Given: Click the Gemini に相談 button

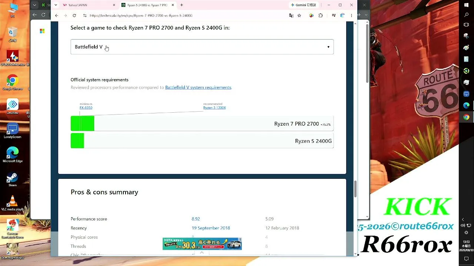Looking at the screenshot, I should pos(304,5).
